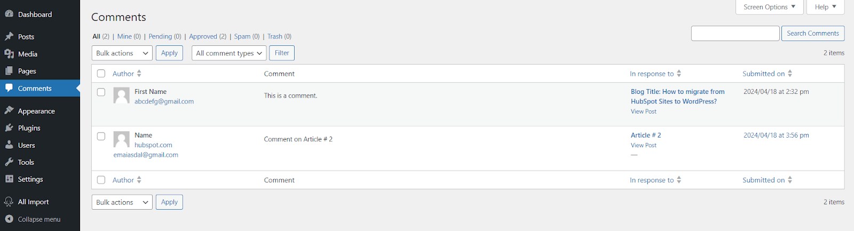The height and width of the screenshot is (231, 854).
Task: Click the Collapse menu arrow icon
Action: point(9,219)
